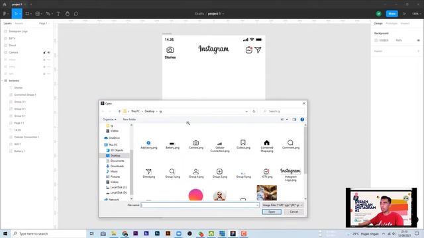Switch to the Assets tab
424x238 pixels.
pyautogui.click(x=19, y=24)
